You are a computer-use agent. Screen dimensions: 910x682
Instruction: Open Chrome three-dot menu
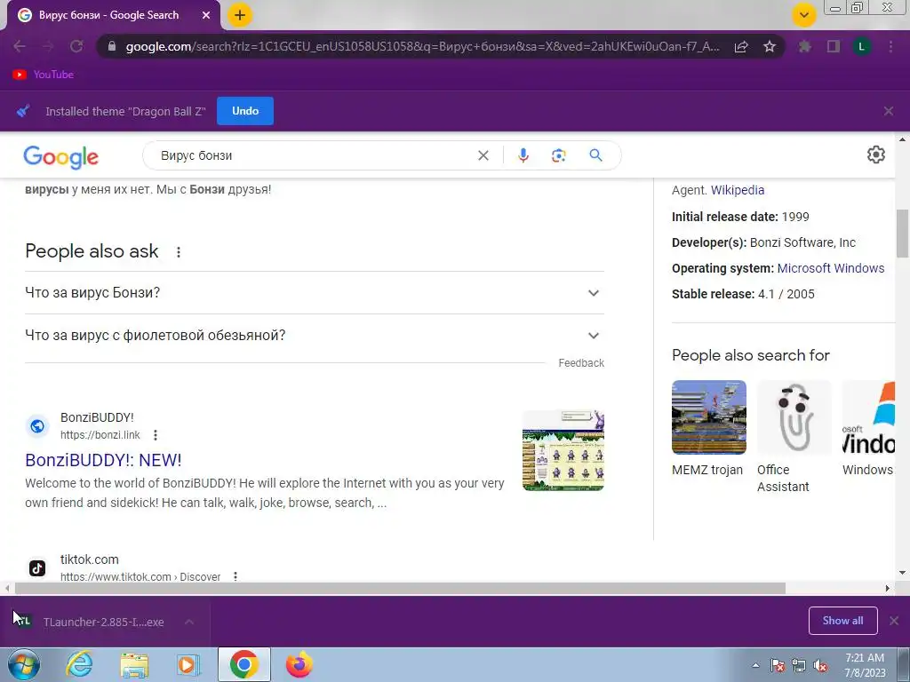coord(890,46)
